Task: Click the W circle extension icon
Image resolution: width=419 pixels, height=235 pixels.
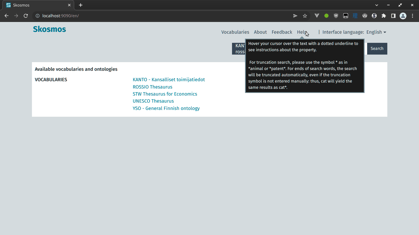Action: point(365,16)
